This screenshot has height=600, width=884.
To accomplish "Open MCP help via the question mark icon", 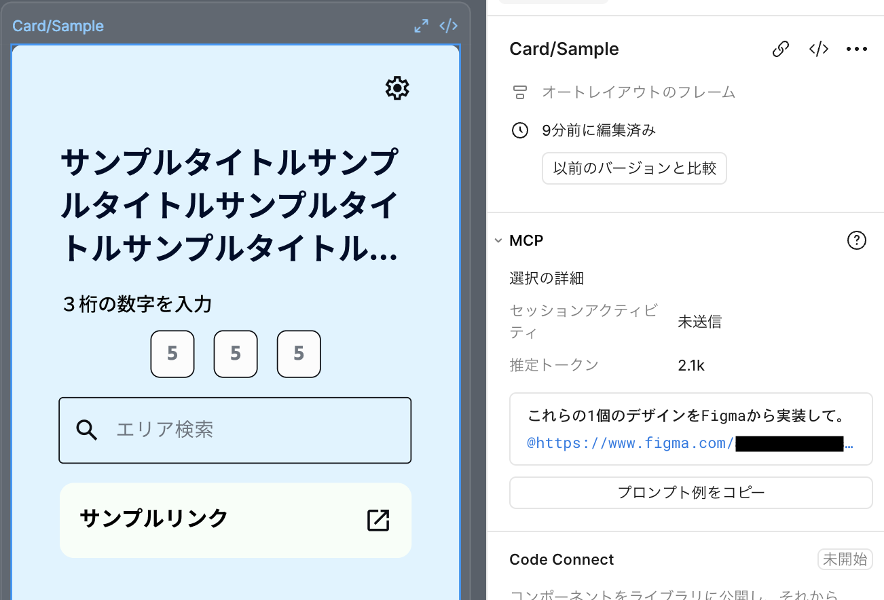I will point(857,240).
